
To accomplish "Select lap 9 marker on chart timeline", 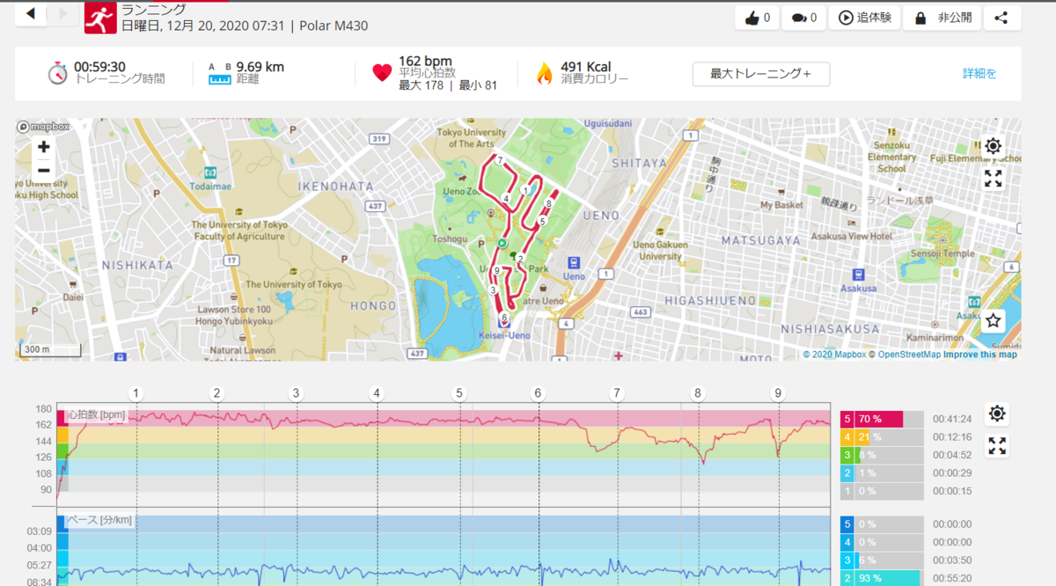I will tap(778, 393).
